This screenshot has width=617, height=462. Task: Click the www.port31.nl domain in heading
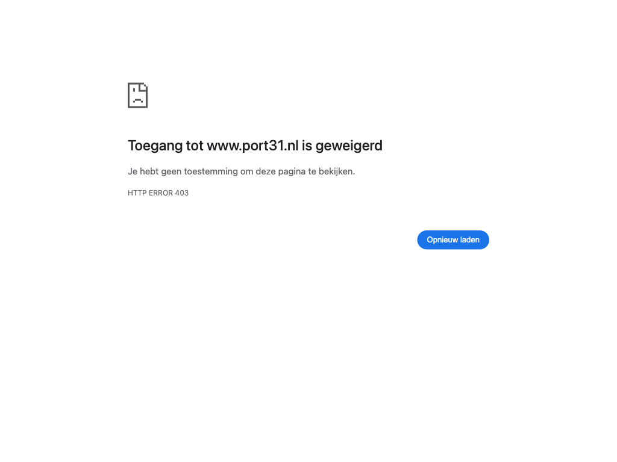[252, 146]
